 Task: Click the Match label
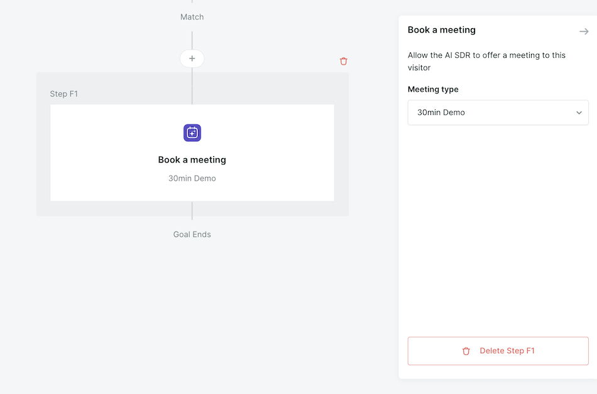point(192,17)
